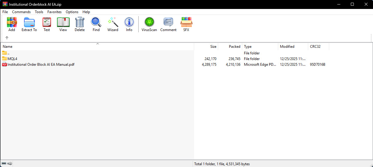This screenshot has height=167, width=373.
Task: Open the Favorites menu
Action: 54,12
